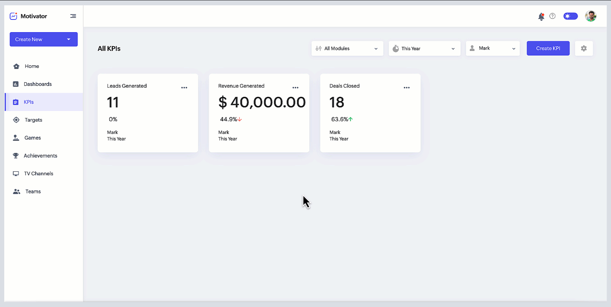Open the Create New dropdown arrow
The image size is (611, 307).
click(69, 40)
